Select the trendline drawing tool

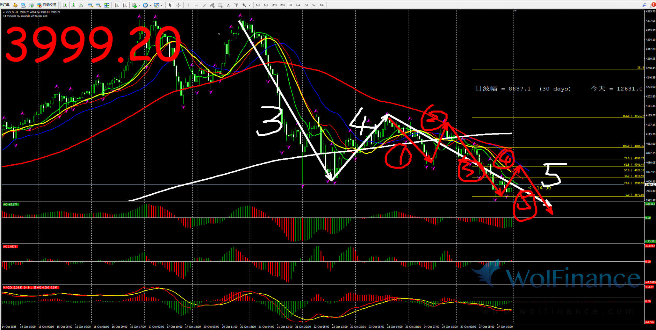(x=204, y=5)
